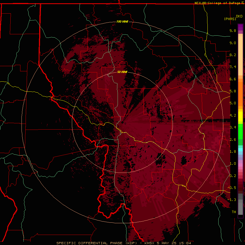The image size is (245, 245).
Task: Click the orange color bar segment
Action: (x=240, y=94)
